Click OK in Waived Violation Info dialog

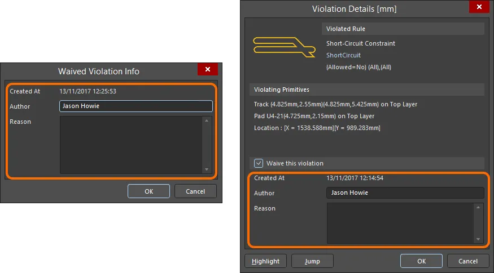tap(148, 191)
